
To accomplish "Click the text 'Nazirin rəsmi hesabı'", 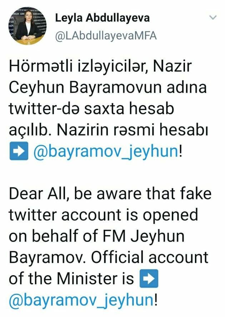I will click(132, 130).
